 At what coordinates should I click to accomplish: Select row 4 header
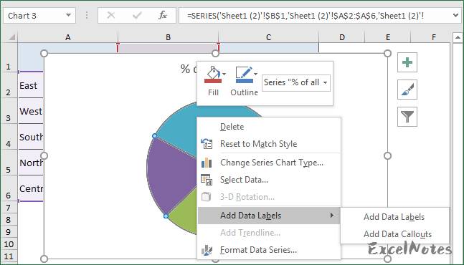pos(9,137)
